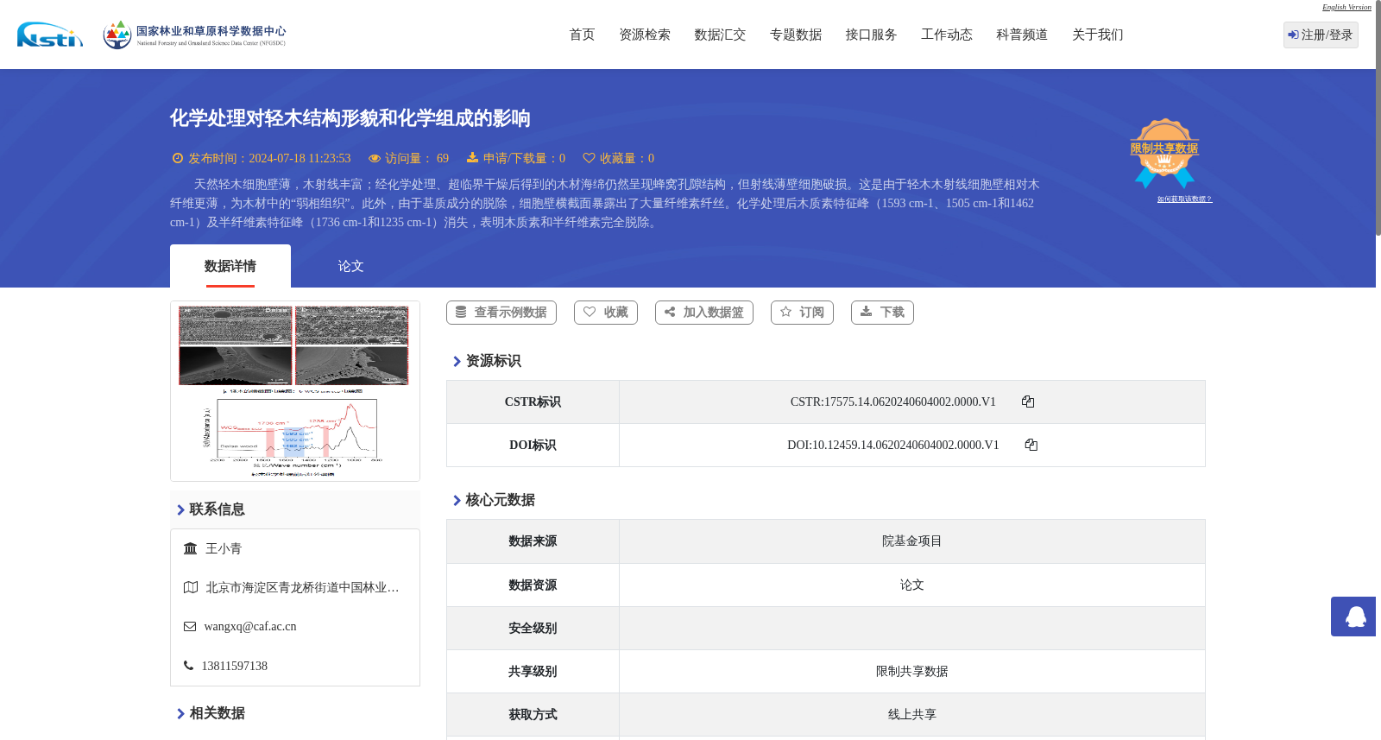This screenshot has width=1381, height=740.
Task: Select the 数据详情 tab
Action: (230, 266)
